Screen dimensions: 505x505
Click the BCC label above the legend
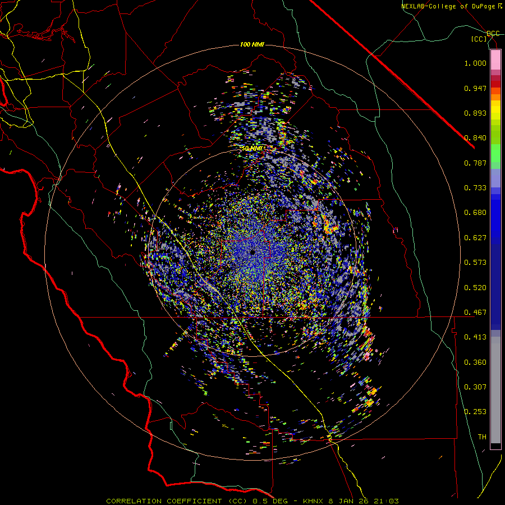point(493,34)
